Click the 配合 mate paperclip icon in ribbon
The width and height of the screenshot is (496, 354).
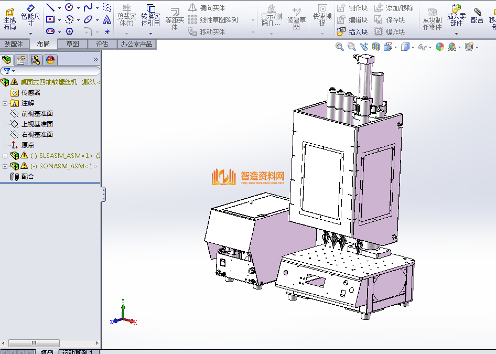pos(477,15)
